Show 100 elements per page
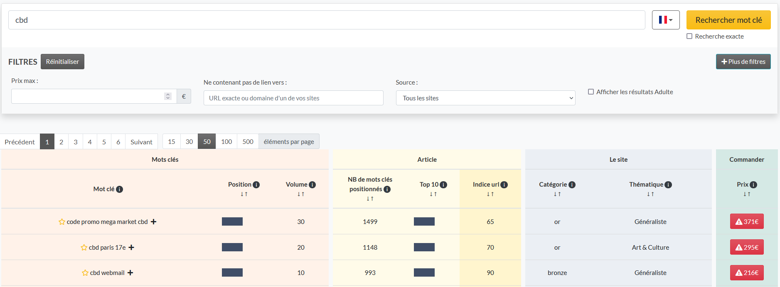This screenshot has width=780, height=287. tap(226, 141)
